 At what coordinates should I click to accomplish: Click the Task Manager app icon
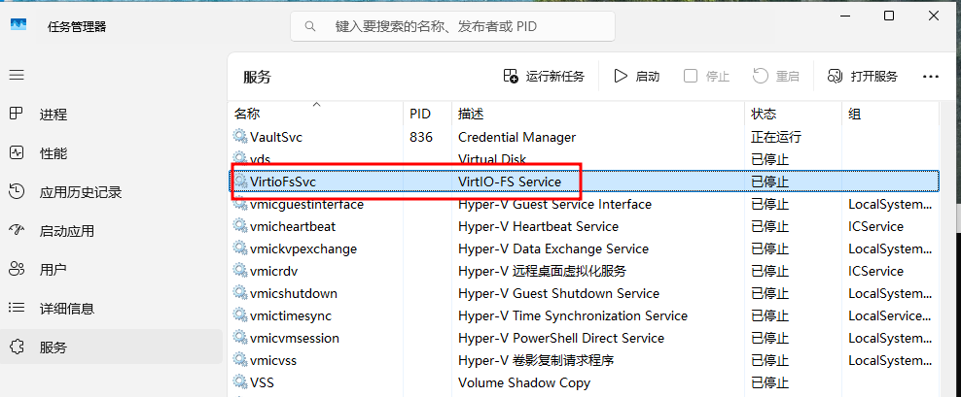[x=18, y=26]
